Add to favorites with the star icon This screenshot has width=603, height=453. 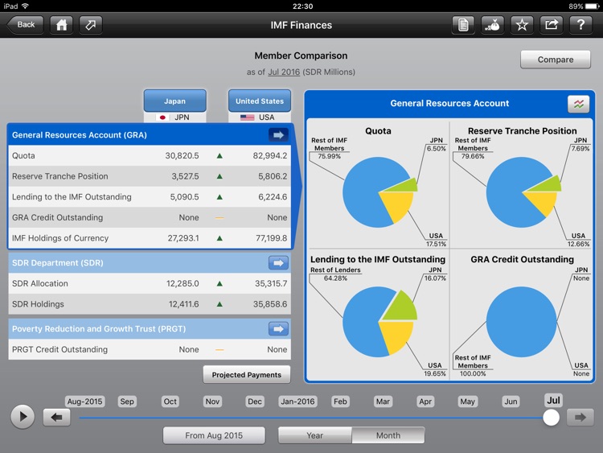click(x=522, y=25)
